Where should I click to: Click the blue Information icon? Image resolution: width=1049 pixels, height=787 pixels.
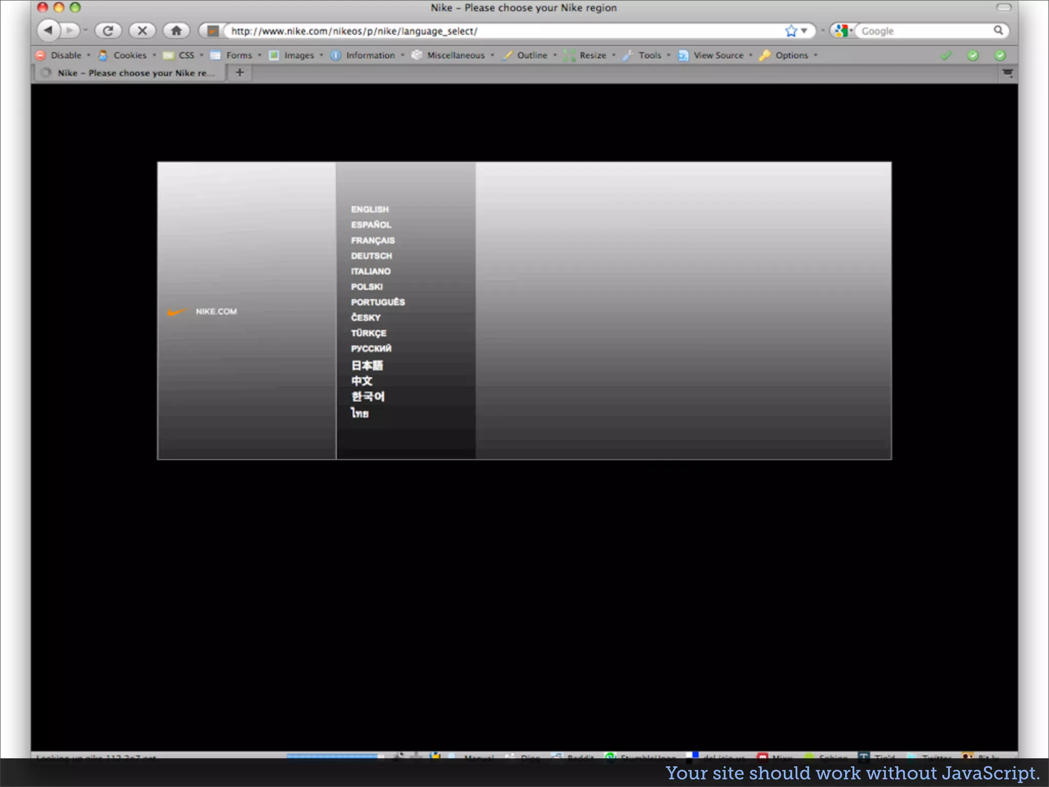335,55
